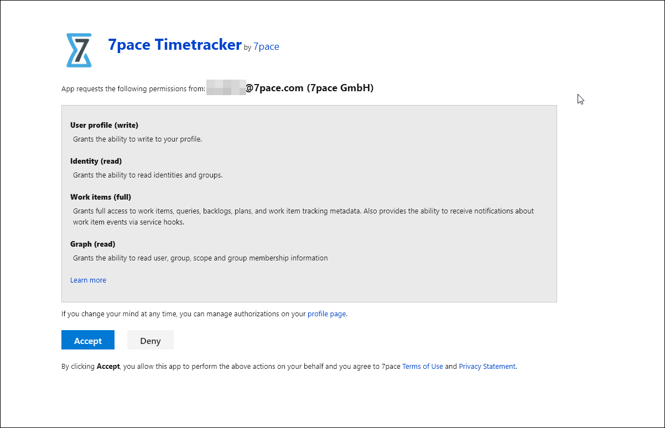Open the 7pace Timetracker title link
Screen dimensions: 665x428
[175, 45]
